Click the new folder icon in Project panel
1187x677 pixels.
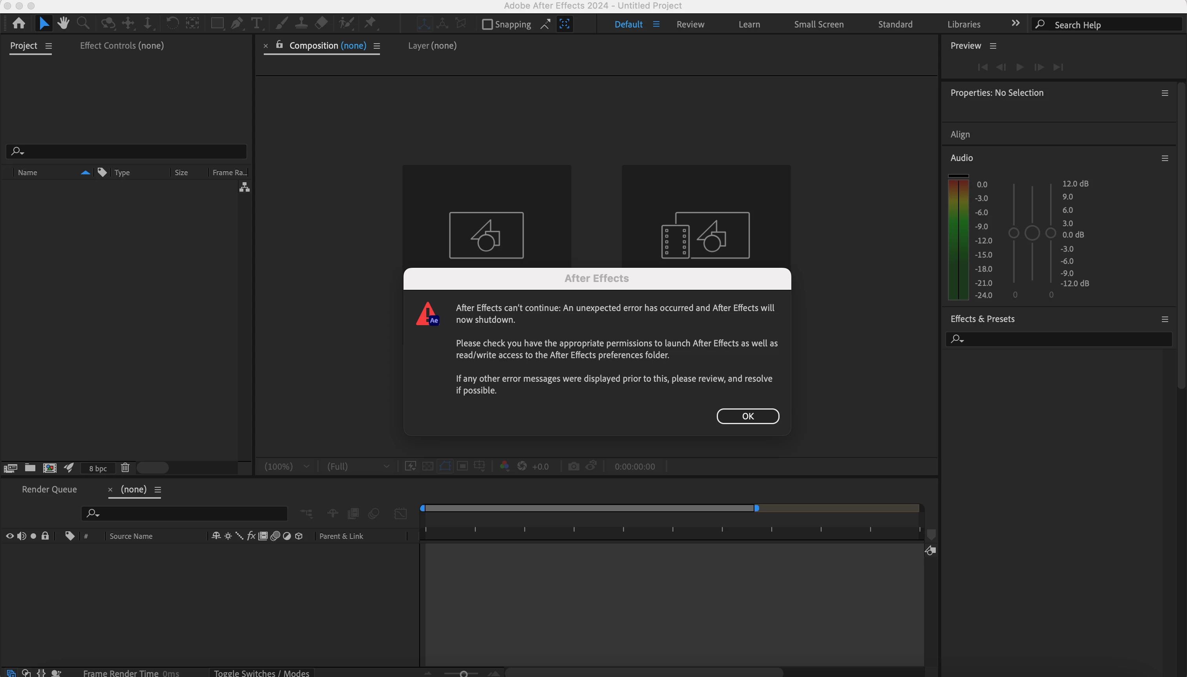(30, 467)
